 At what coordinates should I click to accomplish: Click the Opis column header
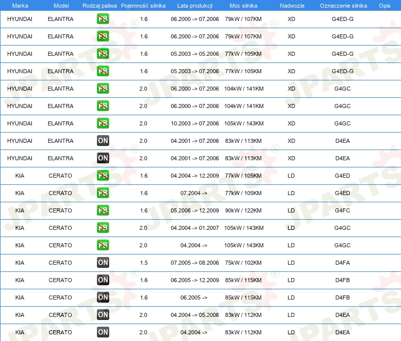(x=385, y=6)
